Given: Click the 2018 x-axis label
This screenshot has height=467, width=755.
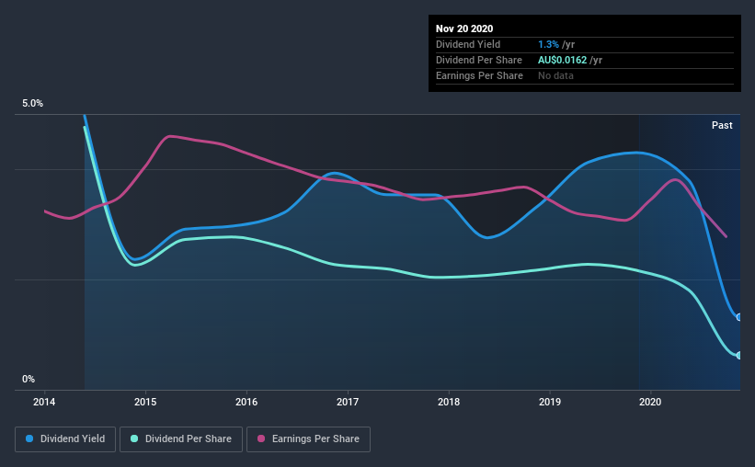Looking at the screenshot, I should pyautogui.click(x=449, y=402).
